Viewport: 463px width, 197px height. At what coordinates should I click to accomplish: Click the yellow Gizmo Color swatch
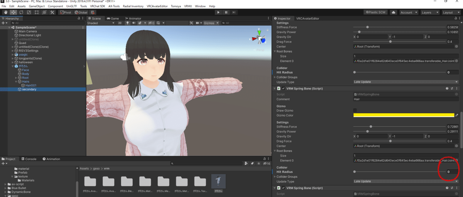(x=404, y=115)
